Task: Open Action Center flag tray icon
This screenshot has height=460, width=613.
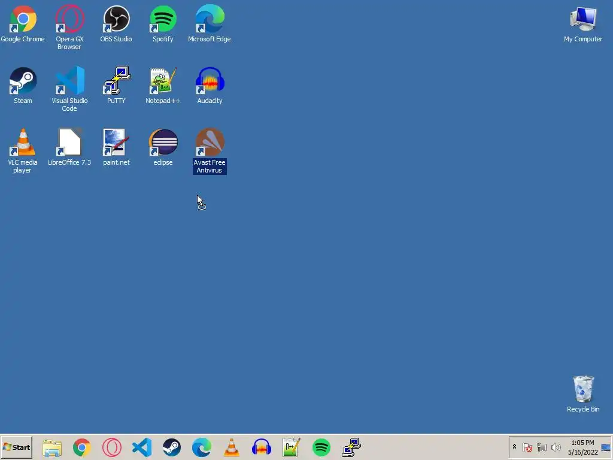Action: (x=527, y=447)
